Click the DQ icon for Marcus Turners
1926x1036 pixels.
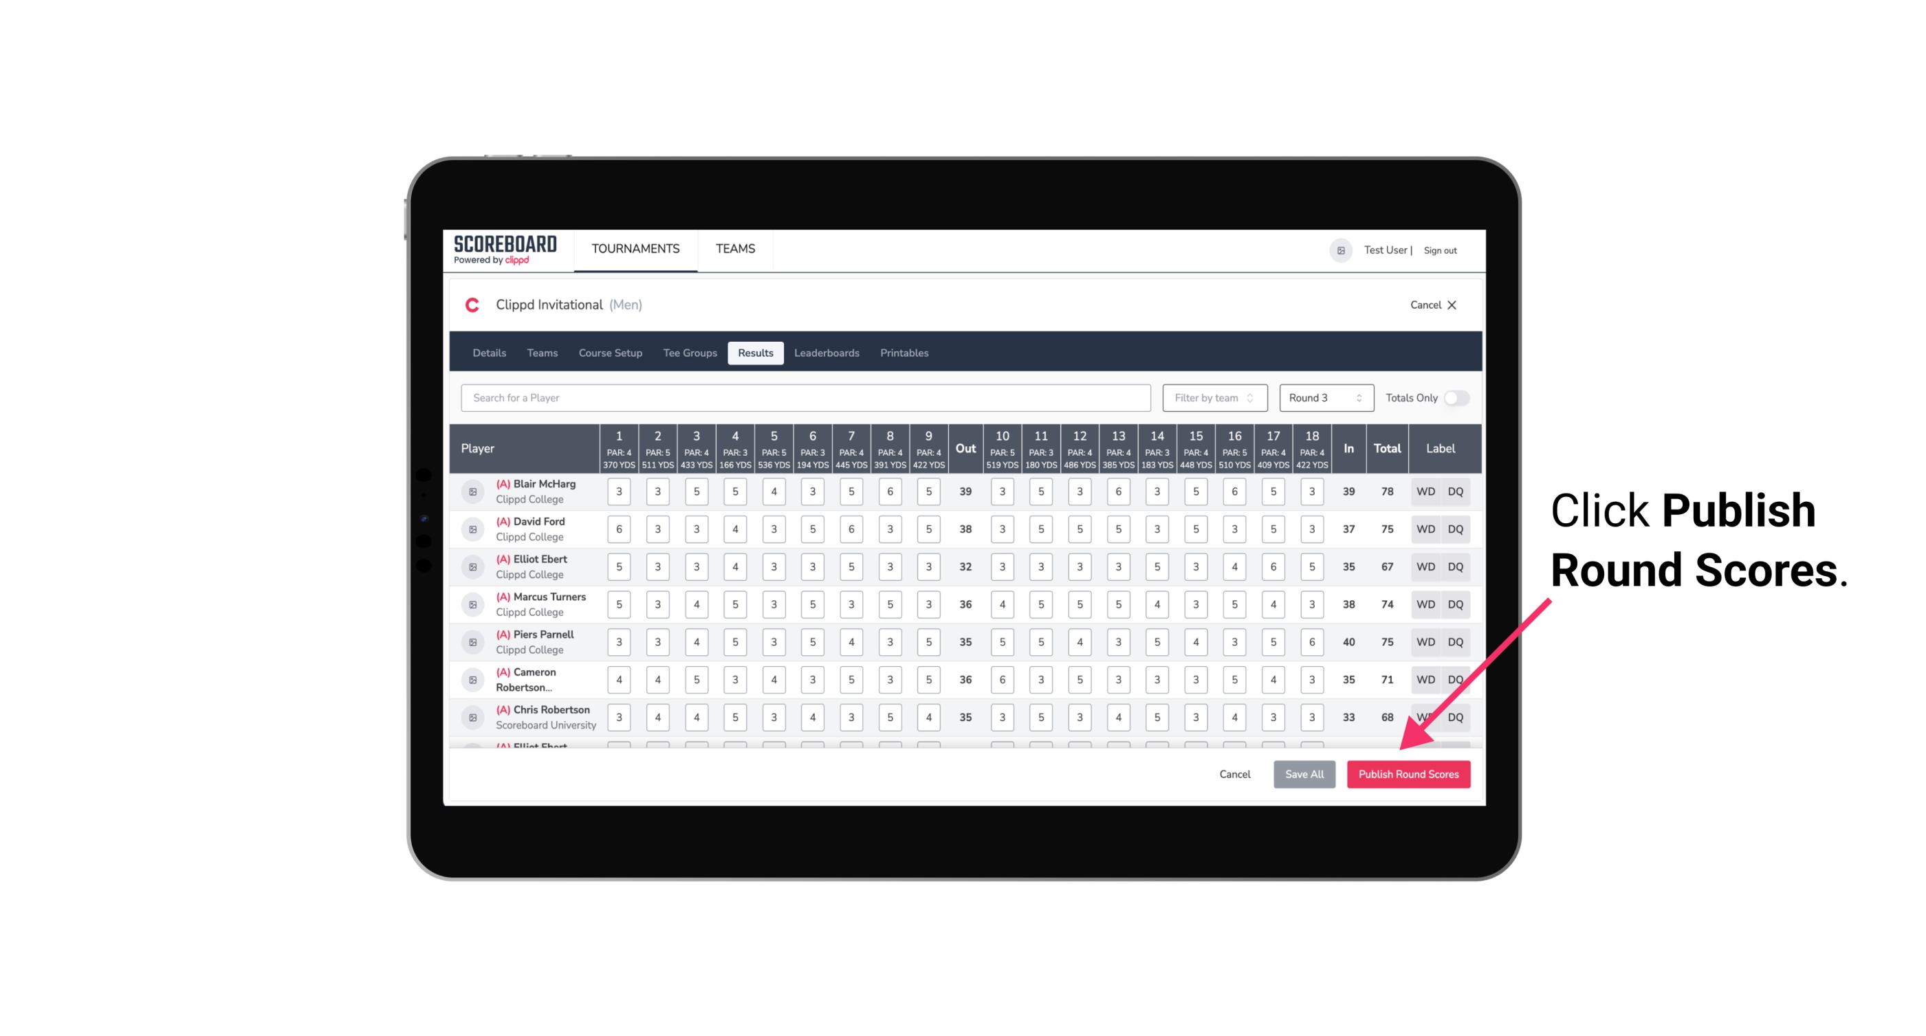(1456, 604)
